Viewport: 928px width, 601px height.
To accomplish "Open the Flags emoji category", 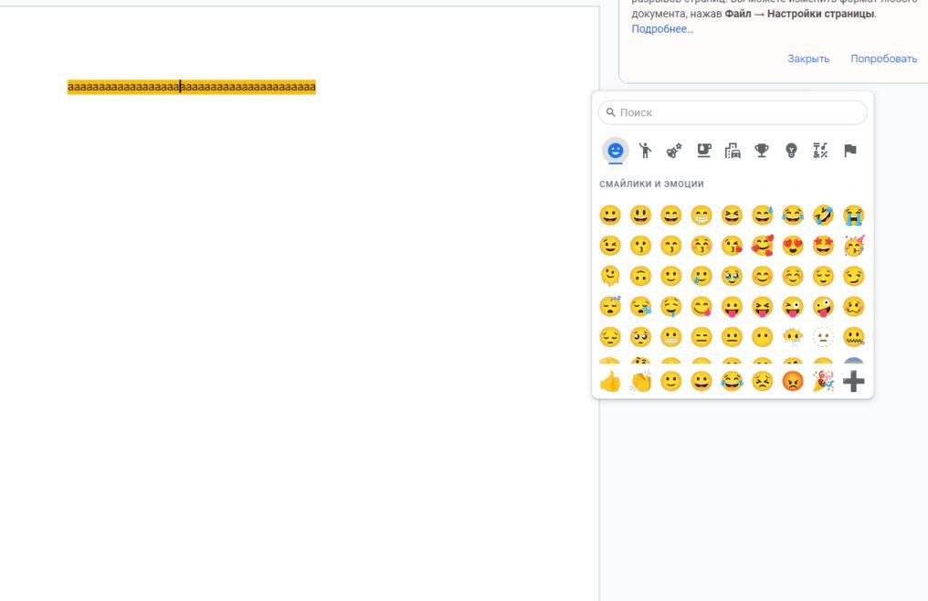I will tap(850, 151).
